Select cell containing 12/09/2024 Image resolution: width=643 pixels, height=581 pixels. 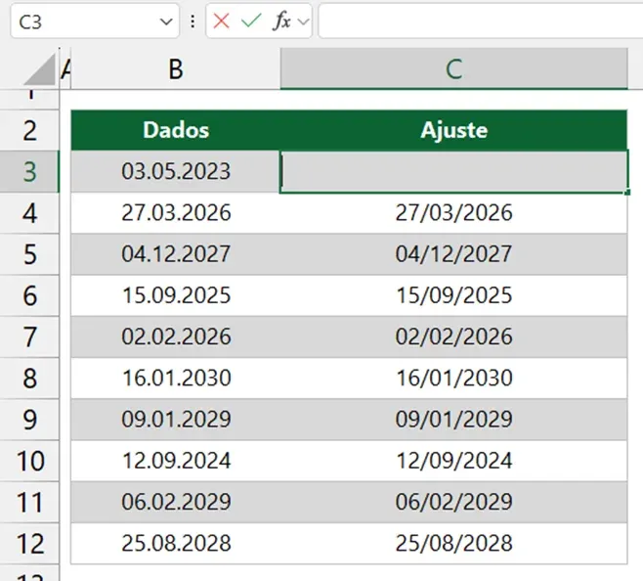454,461
